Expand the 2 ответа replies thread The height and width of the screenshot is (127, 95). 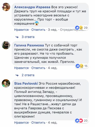(x=28, y=75)
